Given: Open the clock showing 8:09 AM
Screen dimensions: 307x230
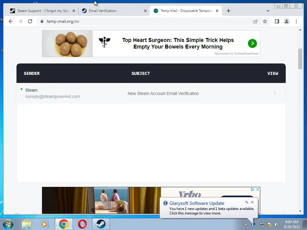Looking at the screenshot, I should [292, 224].
